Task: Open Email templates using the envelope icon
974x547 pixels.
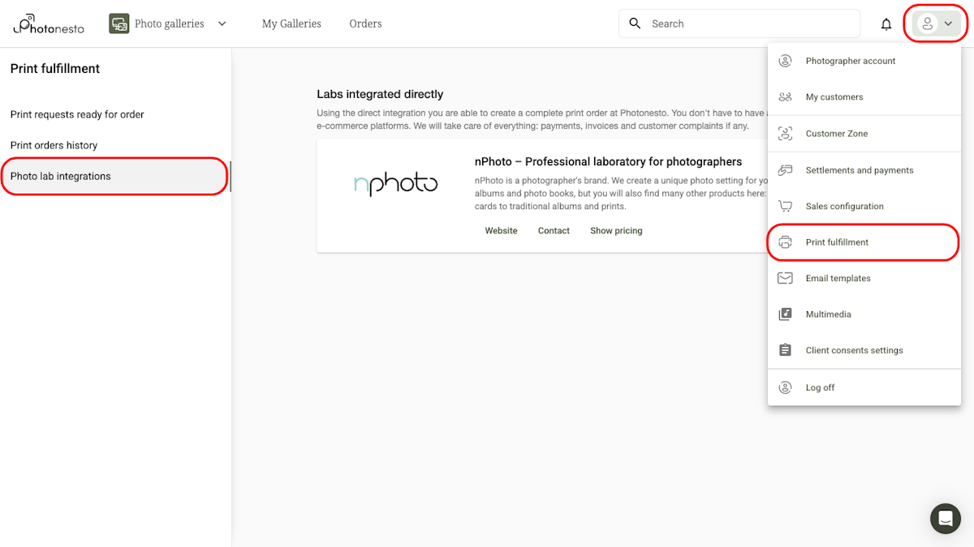Action: tap(785, 278)
